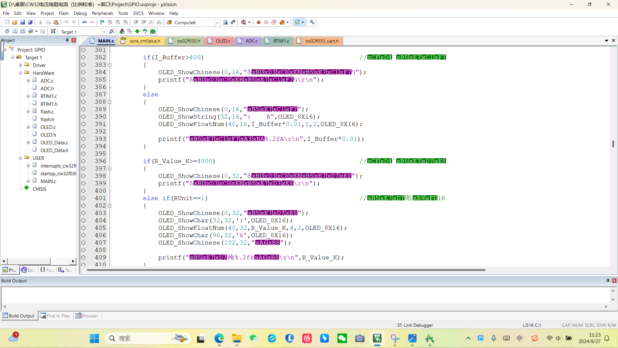The image size is (618, 348).
Task: Toggle breakpoint marker at line 396
Action: [83, 161]
